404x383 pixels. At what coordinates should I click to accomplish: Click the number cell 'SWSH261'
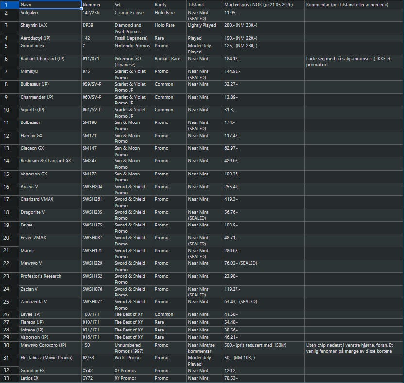pyautogui.click(x=97, y=202)
